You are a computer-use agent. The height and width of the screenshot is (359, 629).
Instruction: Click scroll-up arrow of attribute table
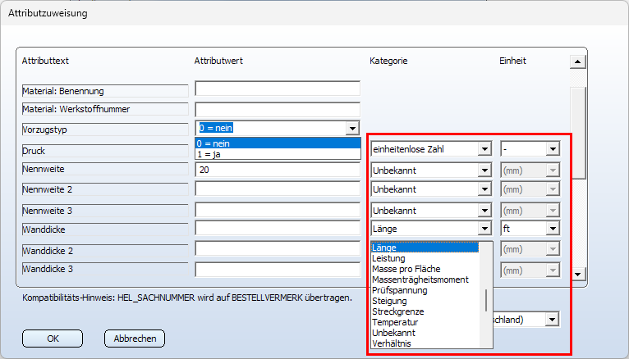577,61
